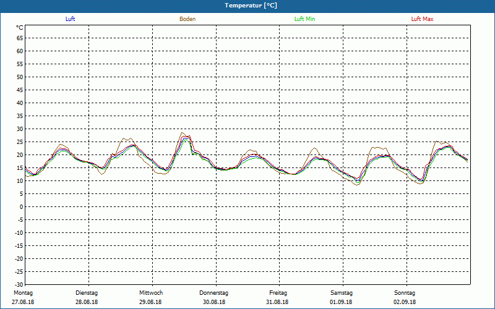Click the -15 y-axis value
This screenshot has height=309, width=495.
tap(19, 246)
